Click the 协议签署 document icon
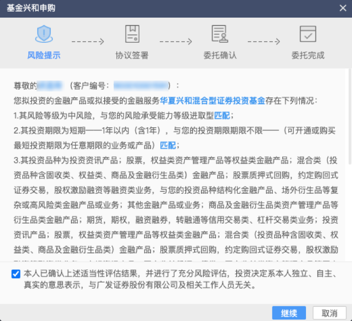The height and width of the screenshot is (321, 352). point(132,34)
